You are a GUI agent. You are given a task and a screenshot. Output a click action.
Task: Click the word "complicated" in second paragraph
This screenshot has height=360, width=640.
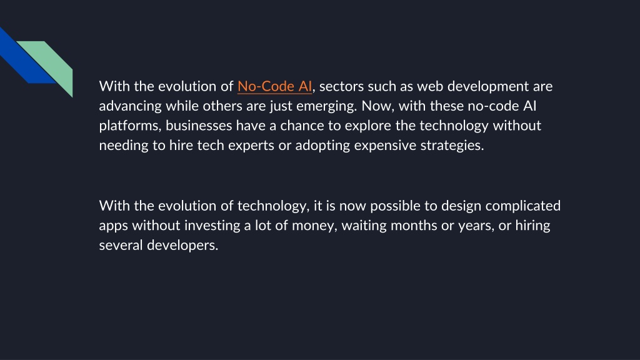(523, 206)
